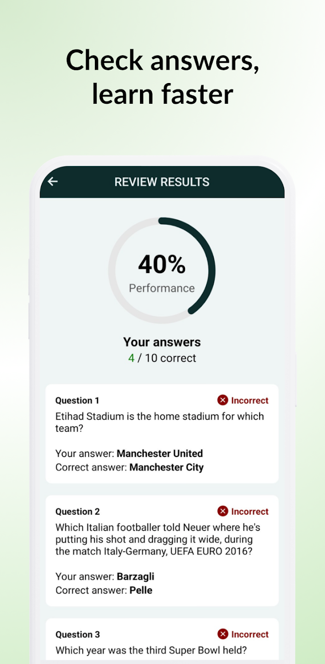Click the Incorrect cross icon on Question 2

pyautogui.click(x=223, y=511)
